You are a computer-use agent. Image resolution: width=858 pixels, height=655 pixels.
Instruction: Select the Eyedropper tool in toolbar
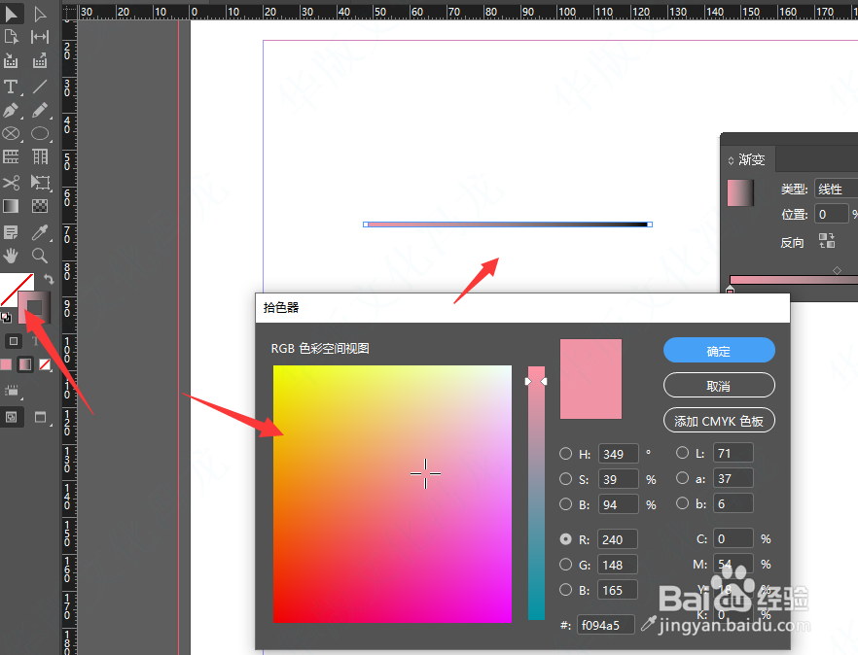coord(39,232)
